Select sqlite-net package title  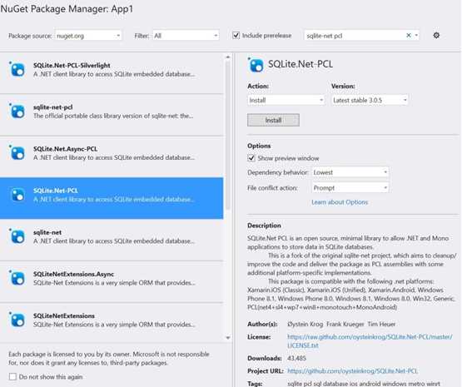point(47,232)
